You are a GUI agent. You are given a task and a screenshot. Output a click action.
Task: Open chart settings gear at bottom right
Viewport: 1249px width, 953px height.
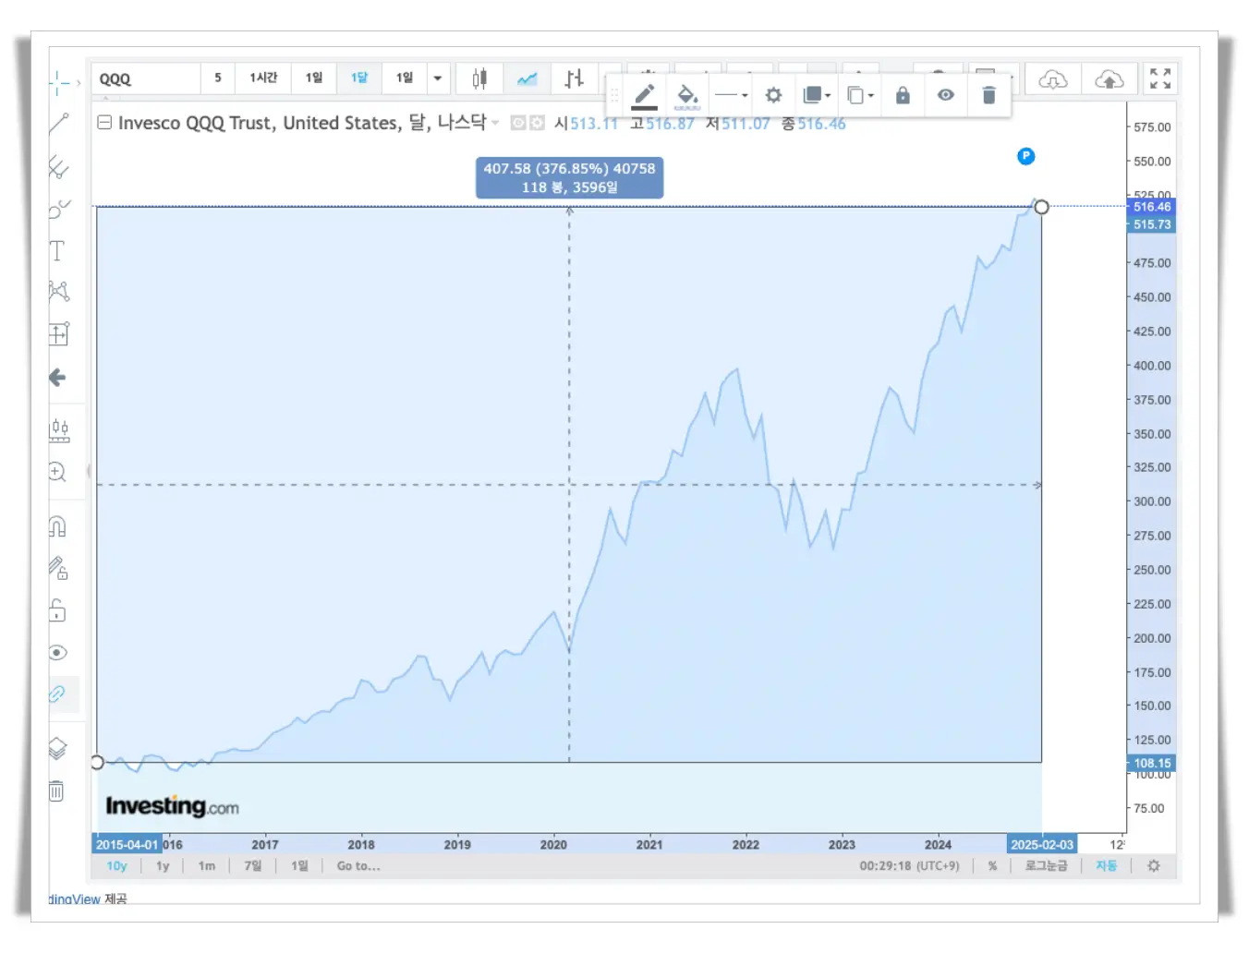(x=1153, y=866)
